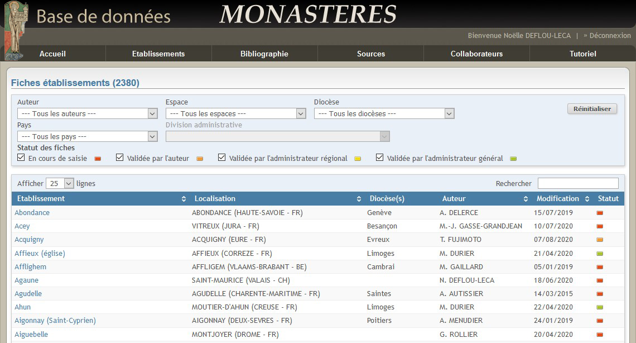The width and height of the screenshot is (636, 343).
Task: Sort records by the Auteur column arrows
Action: pyautogui.click(x=525, y=198)
